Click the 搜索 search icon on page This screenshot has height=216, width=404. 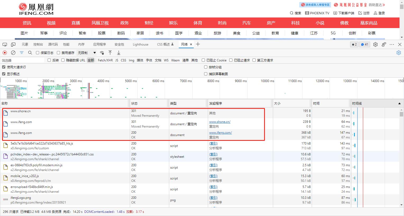[x=292, y=13]
